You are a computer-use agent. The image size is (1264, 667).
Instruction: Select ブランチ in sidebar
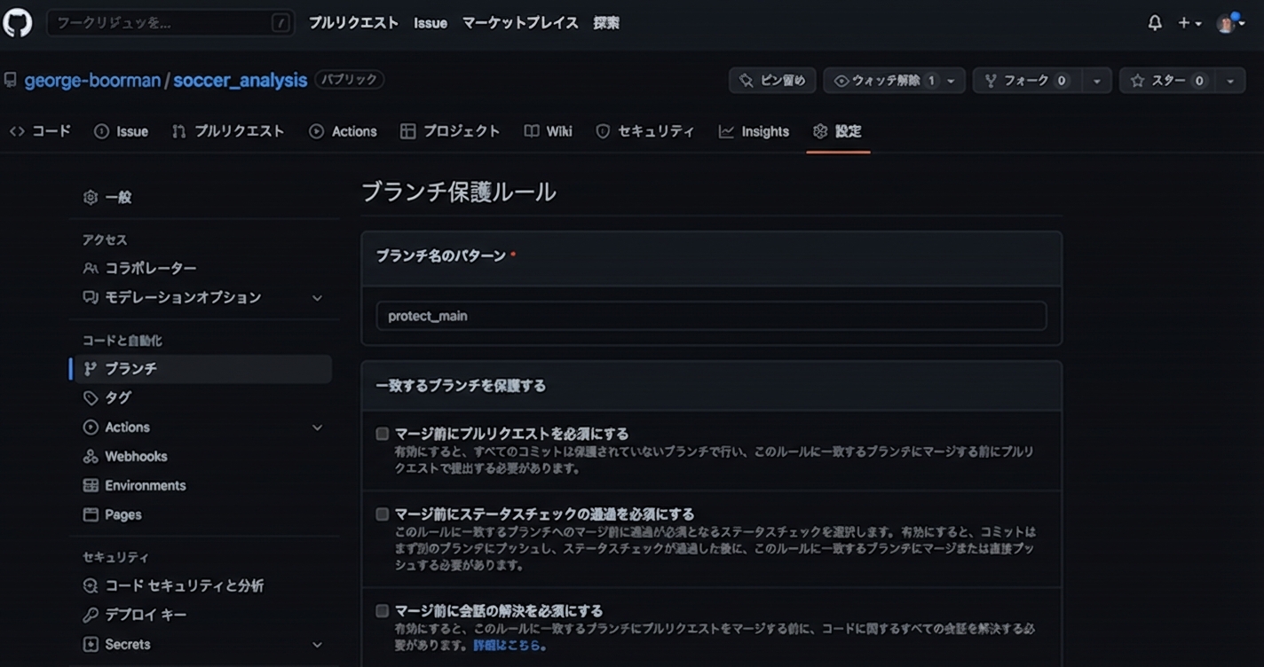[201, 369]
